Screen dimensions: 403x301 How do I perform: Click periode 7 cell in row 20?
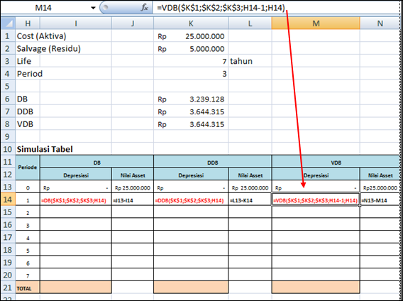[x=28, y=275]
